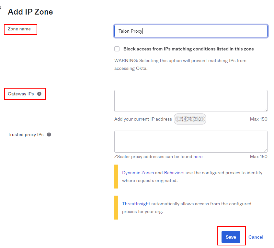Viewport: 274px width, 248px height.
Task: Focus the Gateway IPs text area
Action: point(190,101)
